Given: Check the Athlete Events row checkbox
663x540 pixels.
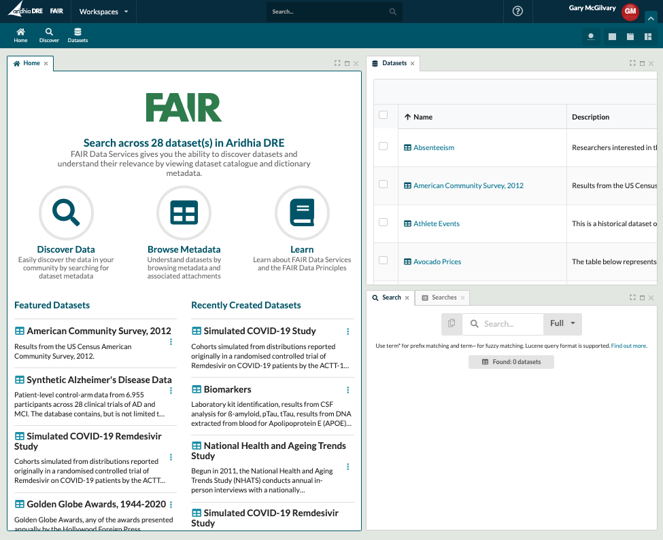Looking at the screenshot, I should 383,222.
